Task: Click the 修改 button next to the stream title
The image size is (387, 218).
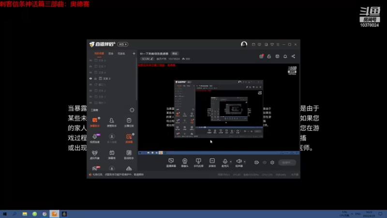Action: [175, 54]
